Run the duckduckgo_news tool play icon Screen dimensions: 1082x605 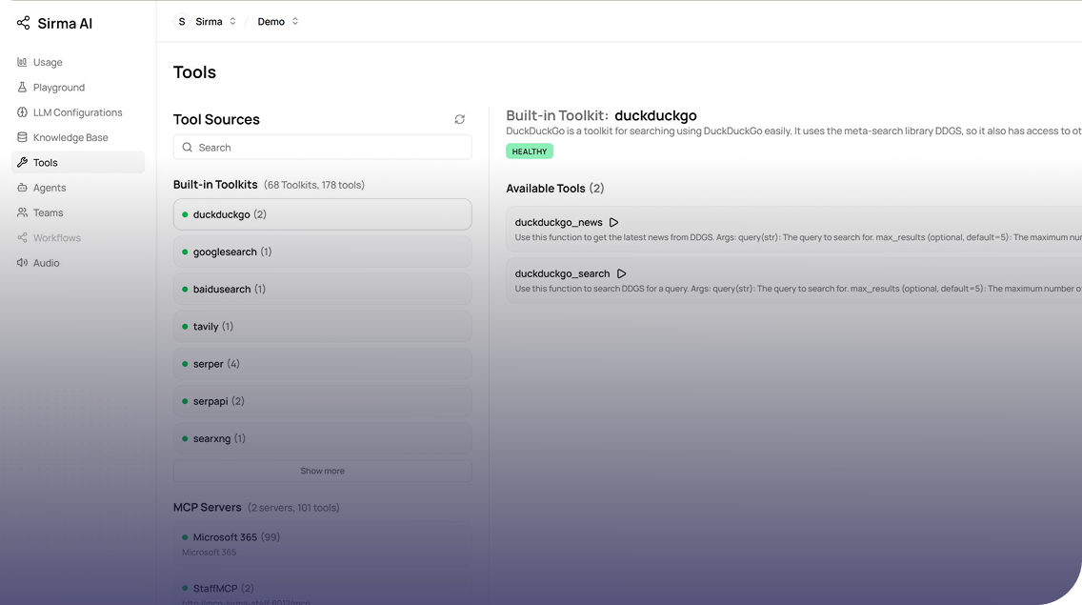tap(614, 222)
